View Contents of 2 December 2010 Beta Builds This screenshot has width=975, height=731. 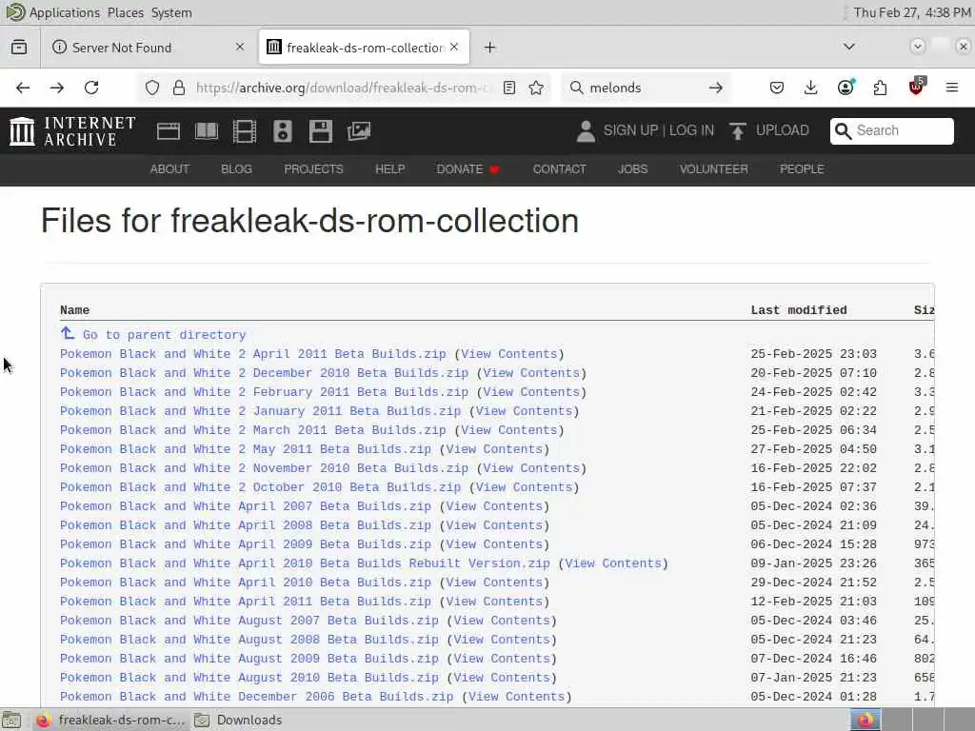(x=531, y=373)
